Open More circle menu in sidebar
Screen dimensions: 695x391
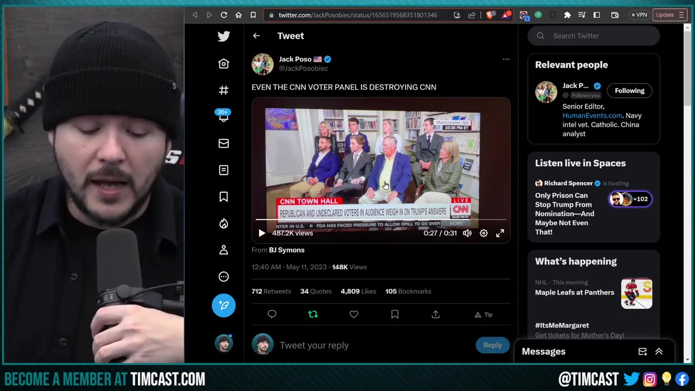click(224, 276)
